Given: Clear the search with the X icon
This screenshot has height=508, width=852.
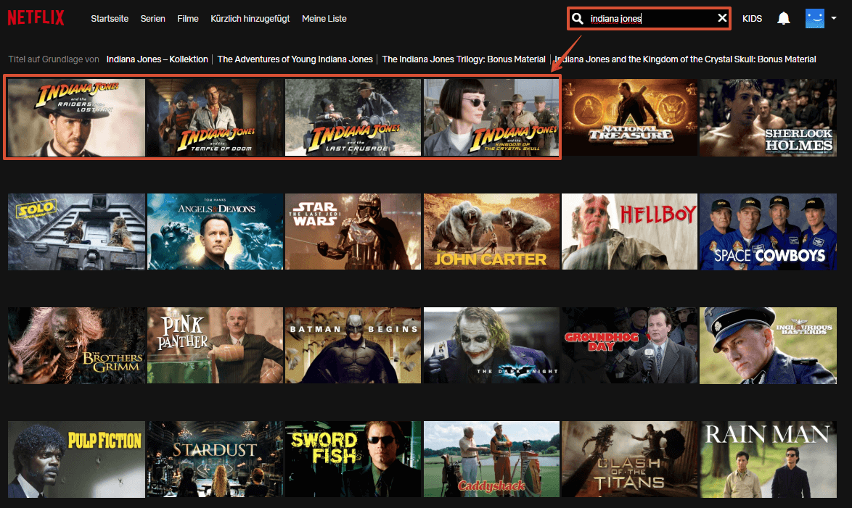Looking at the screenshot, I should tap(722, 18).
